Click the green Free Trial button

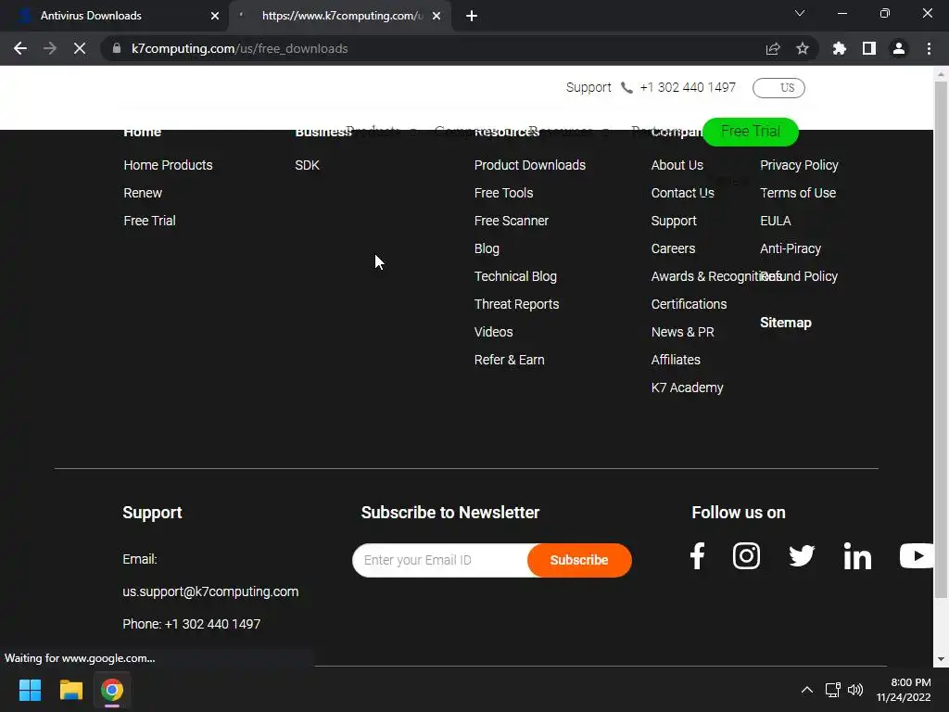(751, 132)
